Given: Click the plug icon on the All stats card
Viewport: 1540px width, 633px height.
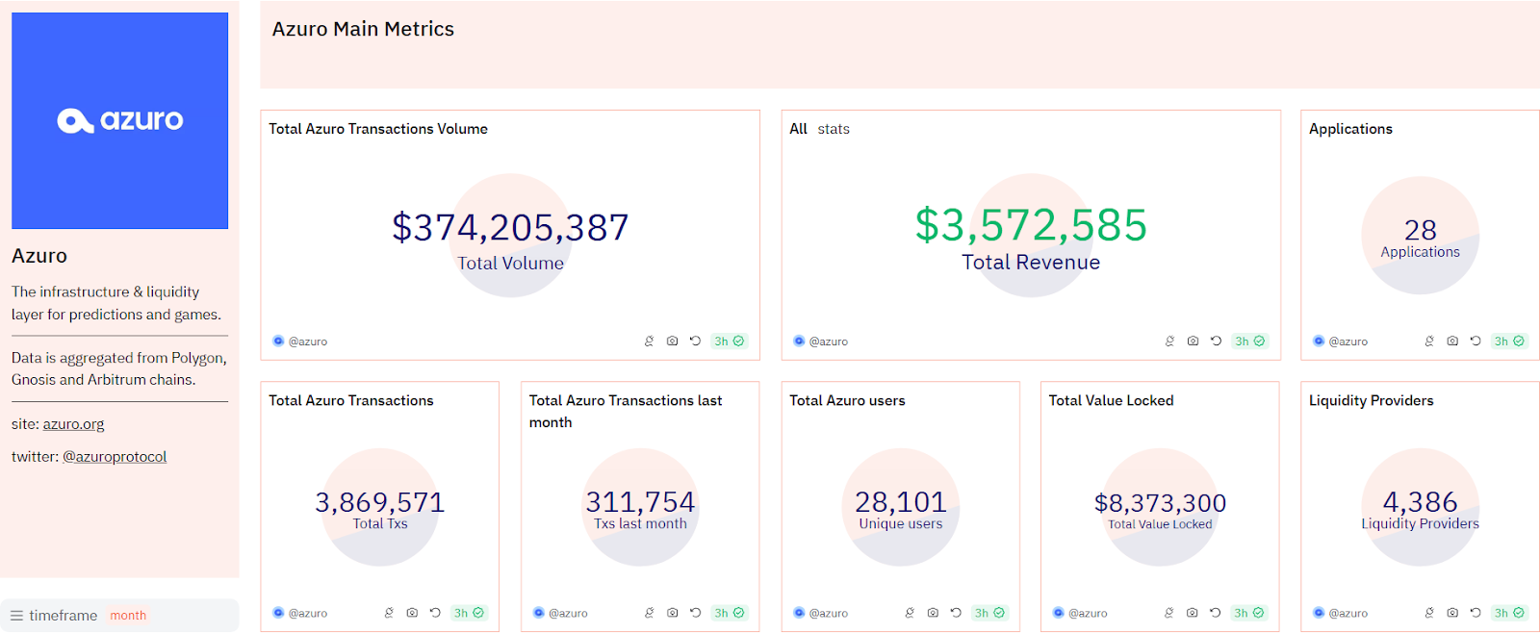Looking at the screenshot, I should 1170,342.
